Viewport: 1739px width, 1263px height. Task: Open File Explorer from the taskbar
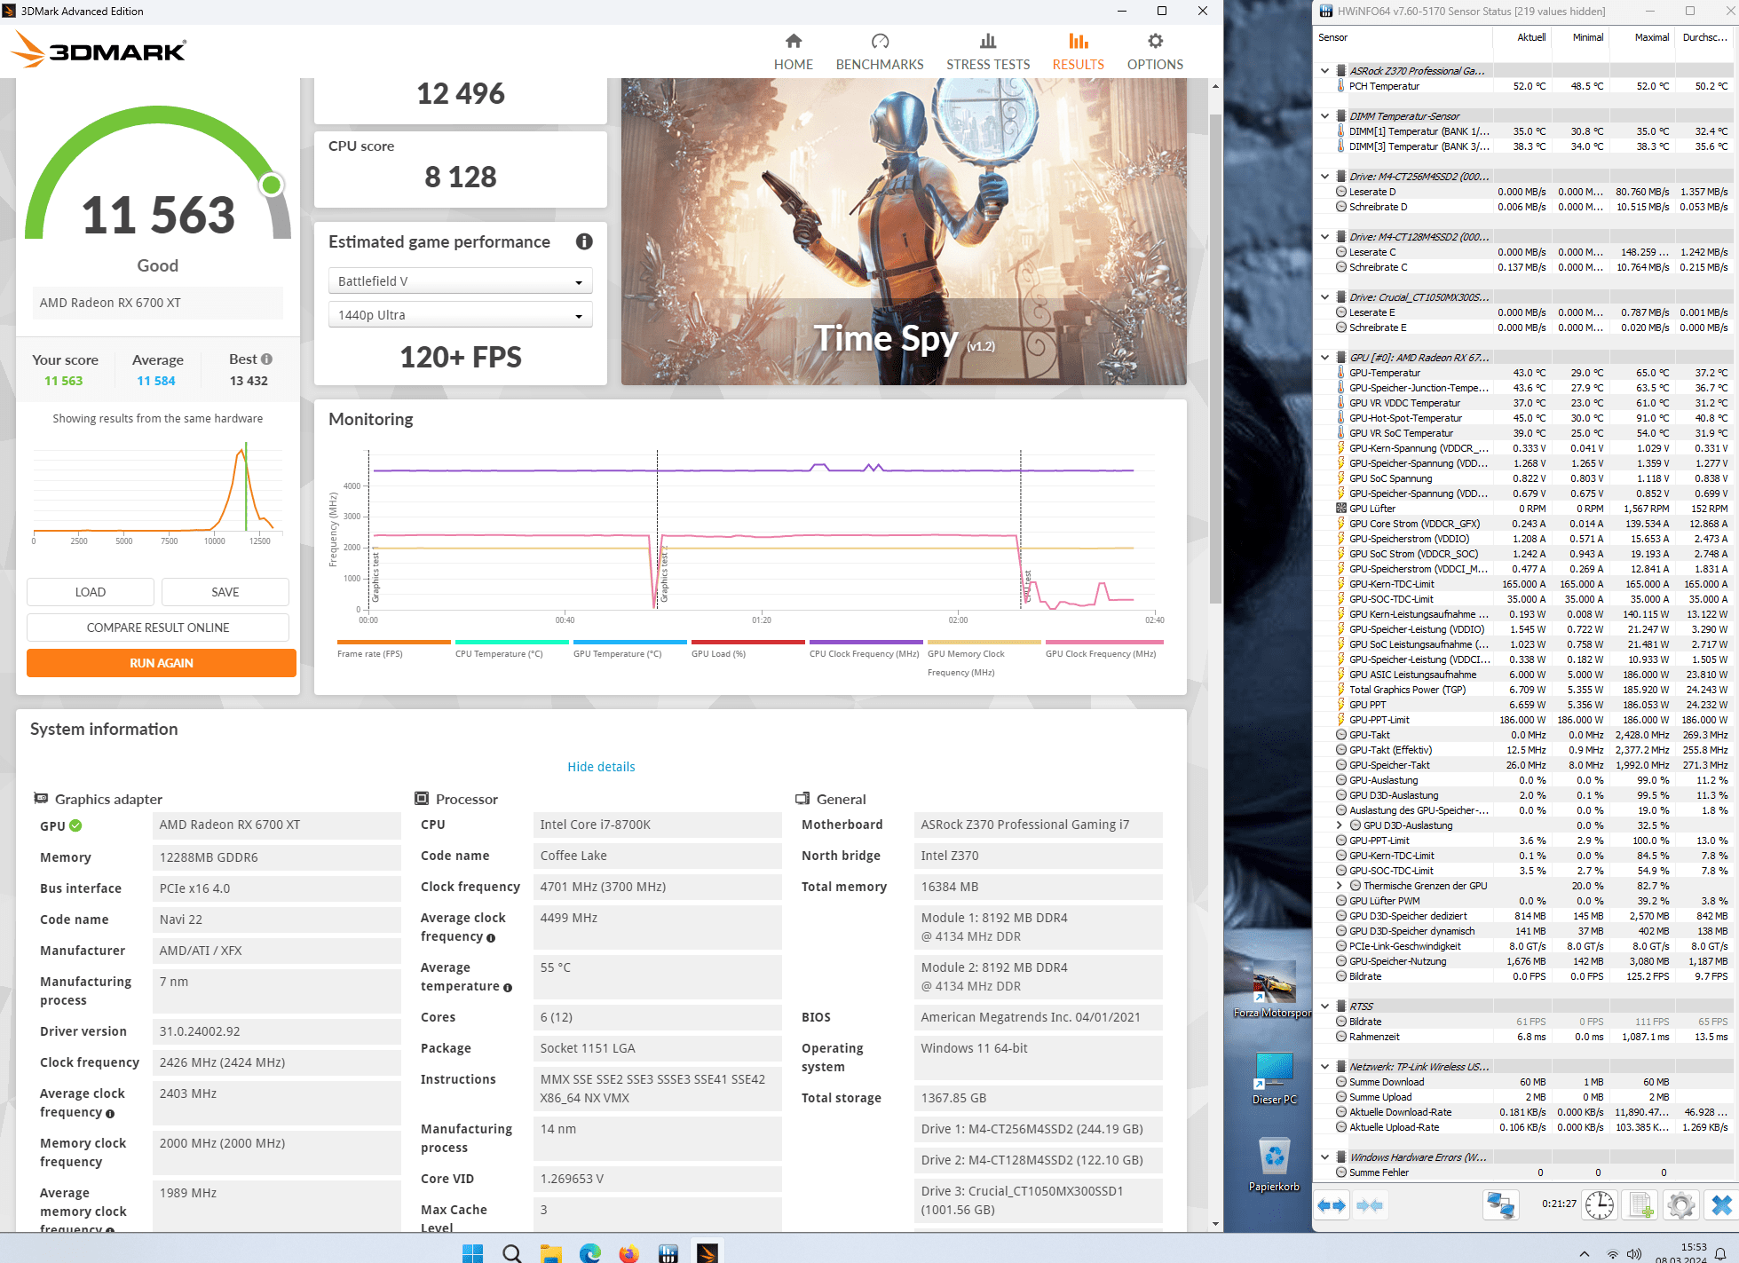coord(551,1252)
